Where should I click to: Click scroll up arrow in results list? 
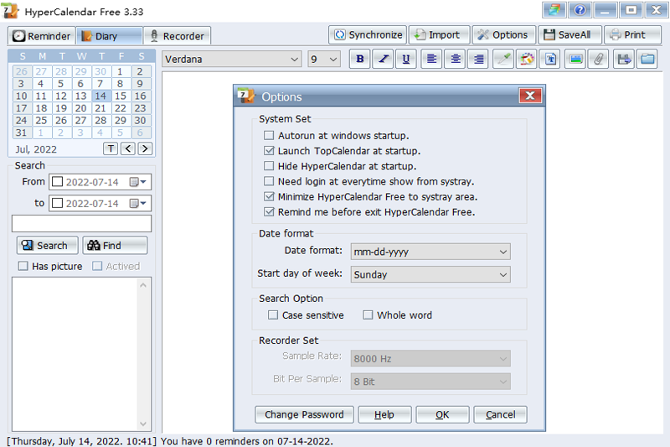(143, 285)
